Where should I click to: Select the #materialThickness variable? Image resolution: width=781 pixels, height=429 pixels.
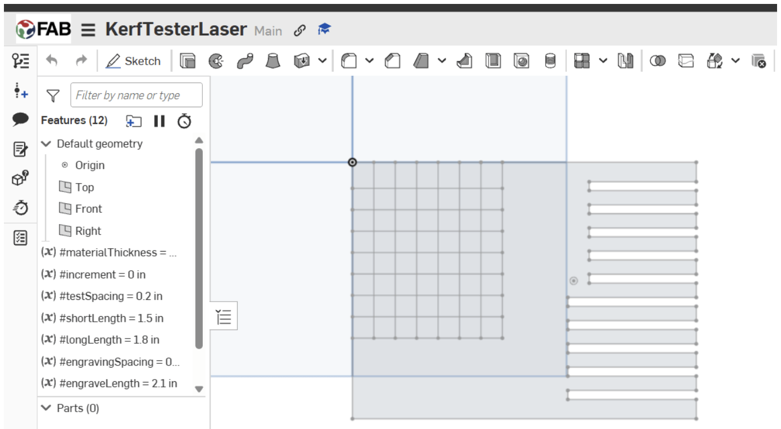[110, 253]
